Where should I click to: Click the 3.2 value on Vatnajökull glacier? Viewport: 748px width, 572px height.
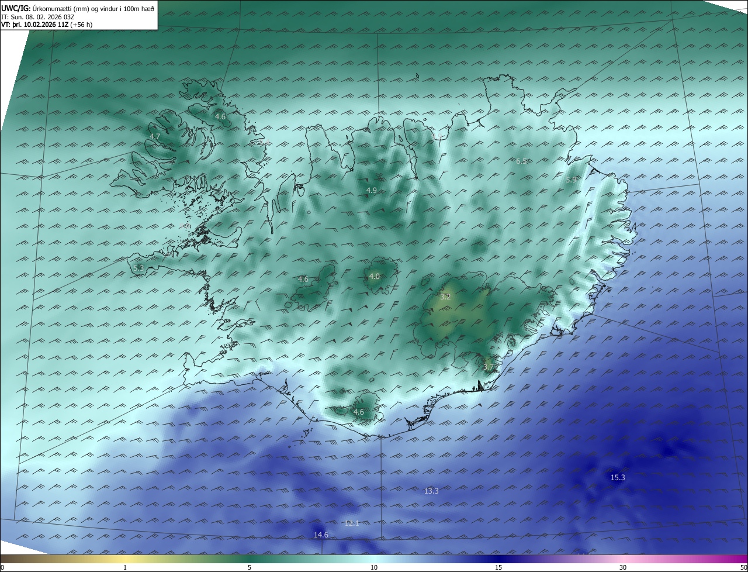(445, 297)
